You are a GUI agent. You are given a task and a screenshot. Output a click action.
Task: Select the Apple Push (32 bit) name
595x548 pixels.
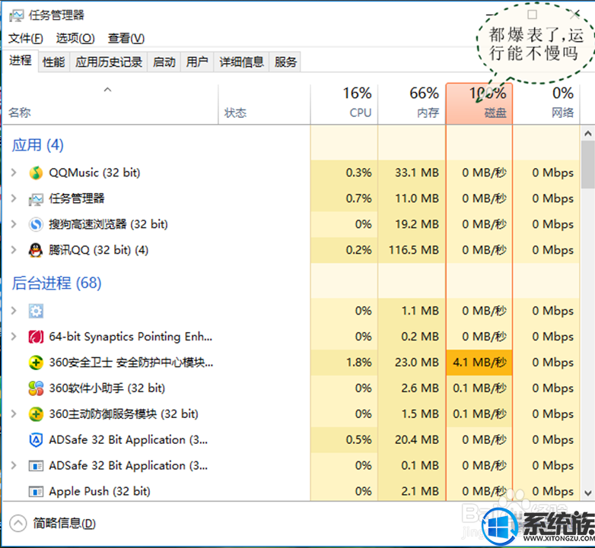click(x=100, y=492)
